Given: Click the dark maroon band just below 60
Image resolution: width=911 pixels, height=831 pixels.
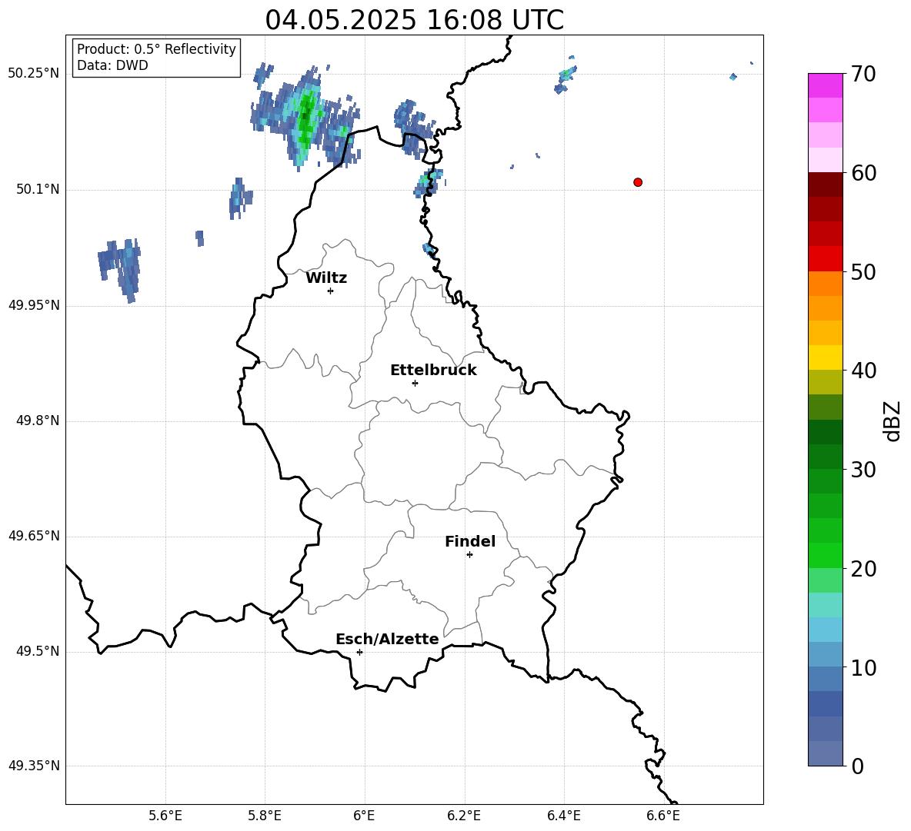Looking at the screenshot, I should pos(826,184).
